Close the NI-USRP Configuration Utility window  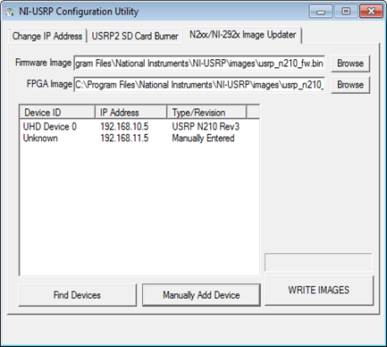point(371,12)
